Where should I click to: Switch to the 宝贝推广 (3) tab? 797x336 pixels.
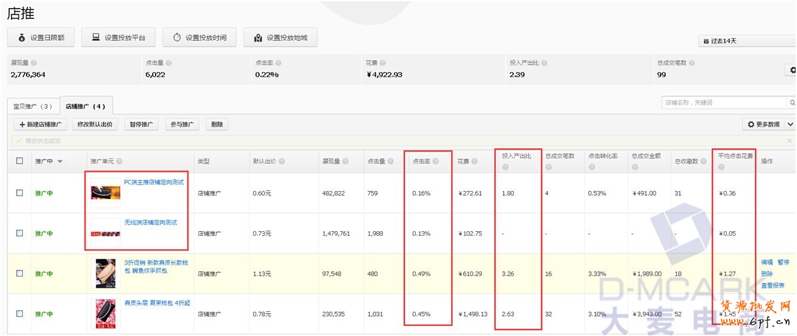click(33, 106)
